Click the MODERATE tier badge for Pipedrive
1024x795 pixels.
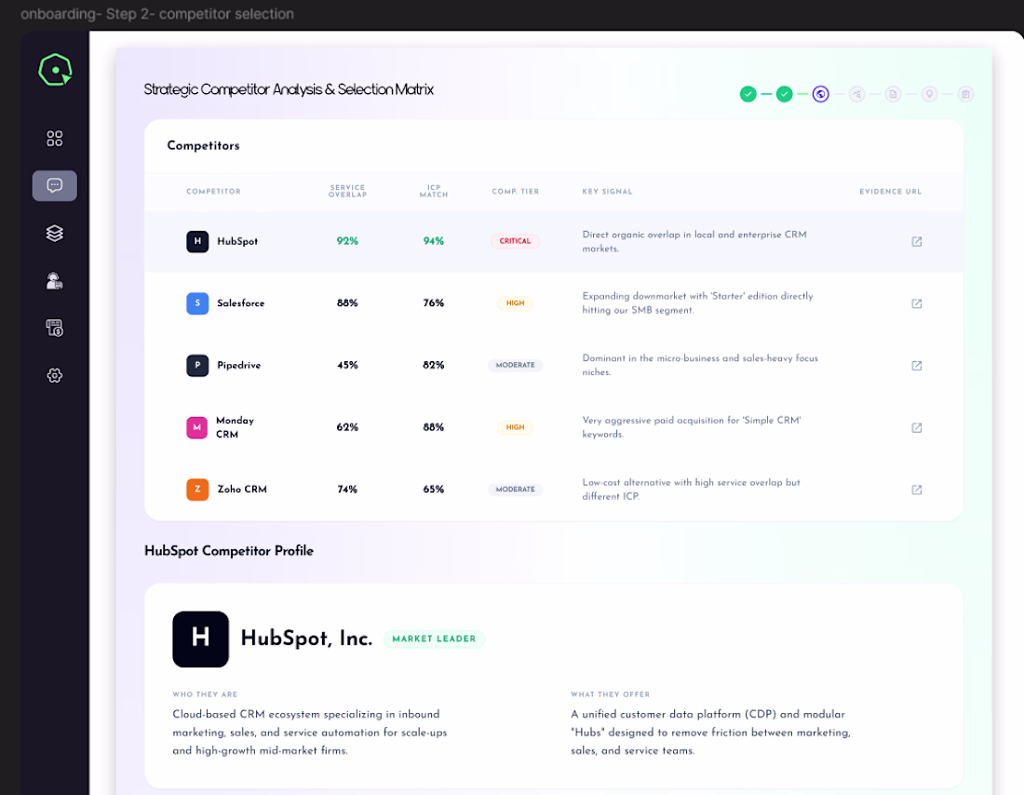click(x=516, y=365)
